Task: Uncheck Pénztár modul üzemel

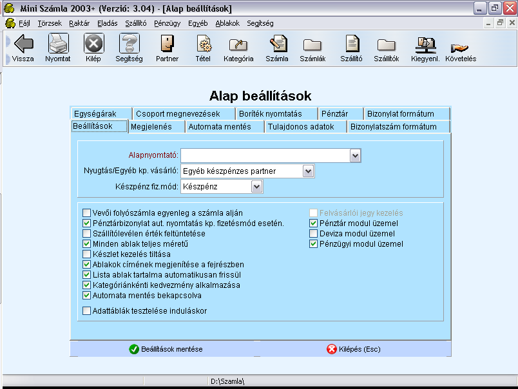Action: (314, 223)
